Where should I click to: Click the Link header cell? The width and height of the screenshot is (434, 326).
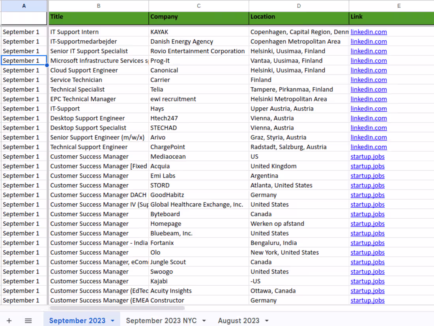point(391,18)
